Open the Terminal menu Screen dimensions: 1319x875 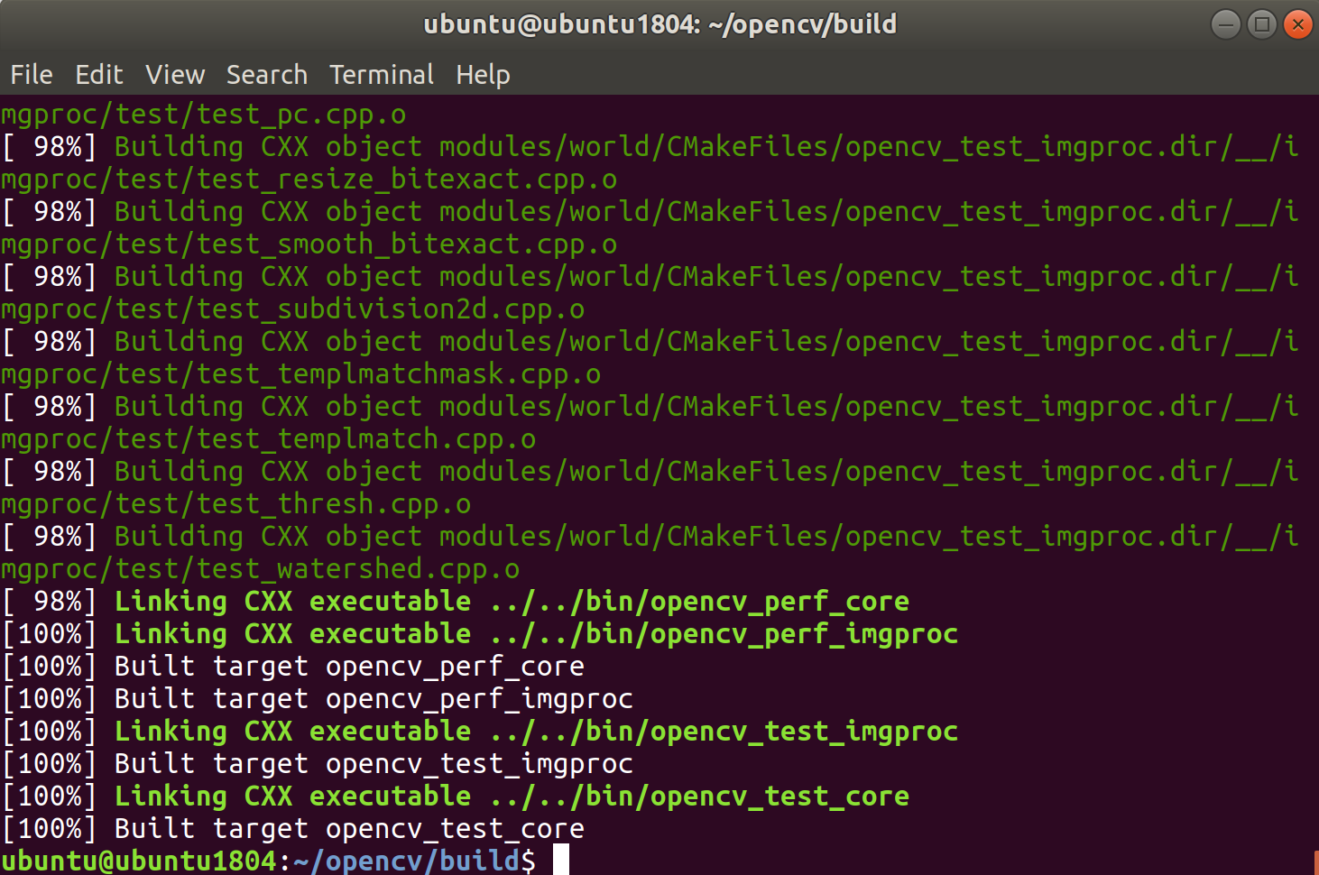point(381,75)
